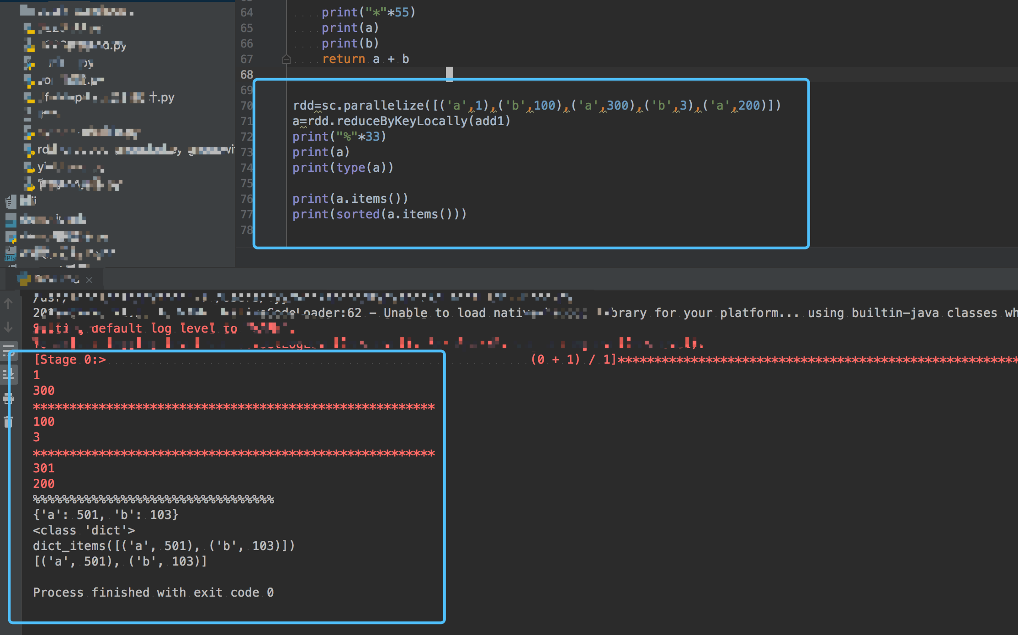Screen dimensions: 1018x635
Task: Open the Print console output icon
Action: point(8,398)
